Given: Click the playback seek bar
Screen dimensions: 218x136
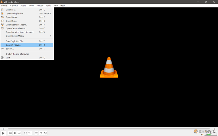Looking at the screenshot, I should (109, 129).
